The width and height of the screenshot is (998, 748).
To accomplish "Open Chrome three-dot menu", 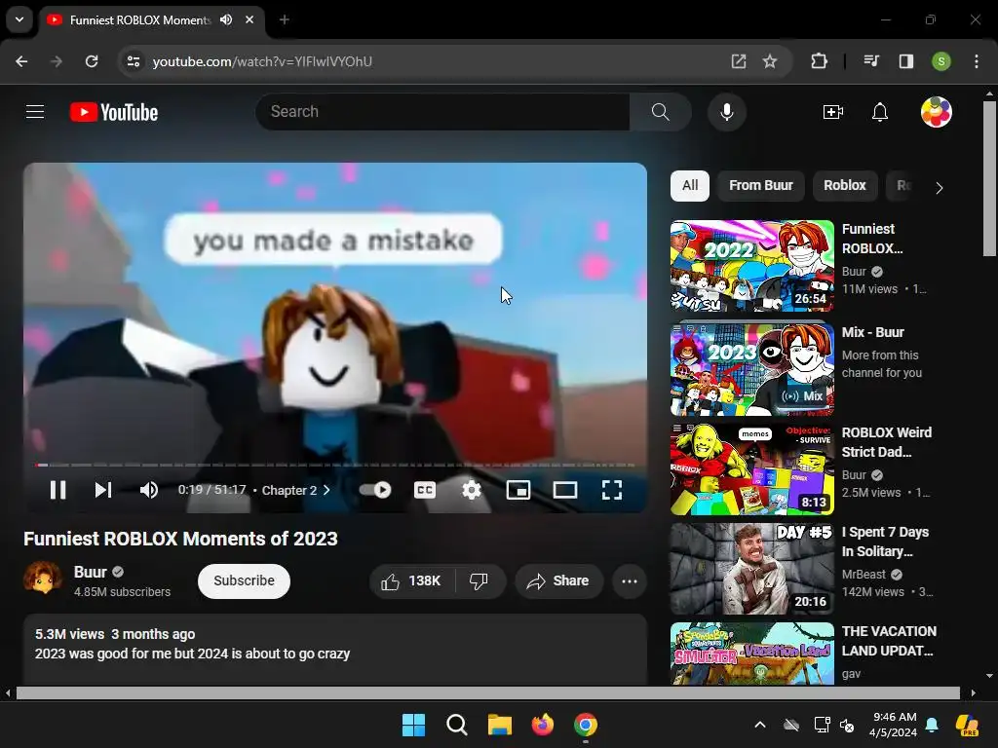I will [x=977, y=61].
